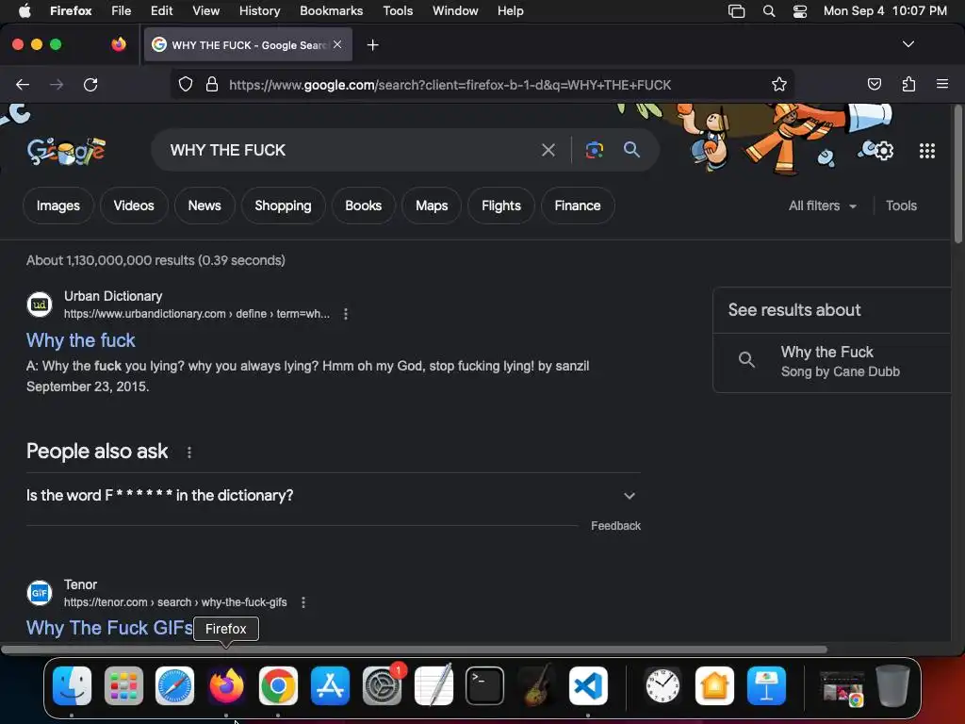Open System Settings from the dock
Viewport: 965px width, 724px height.
(382, 685)
